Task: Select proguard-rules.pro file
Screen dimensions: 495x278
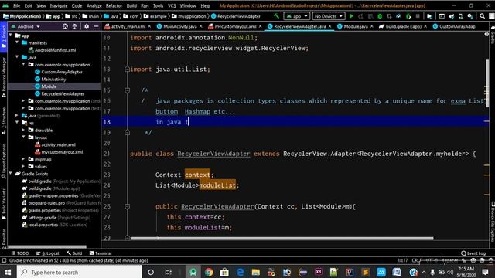Action: (46, 203)
